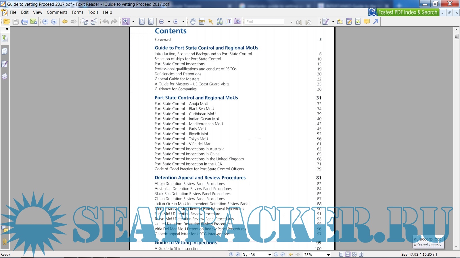Open the Comments menu

coord(57,12)
